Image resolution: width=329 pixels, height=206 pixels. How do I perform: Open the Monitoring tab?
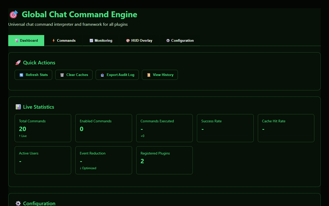coord(101,40)
